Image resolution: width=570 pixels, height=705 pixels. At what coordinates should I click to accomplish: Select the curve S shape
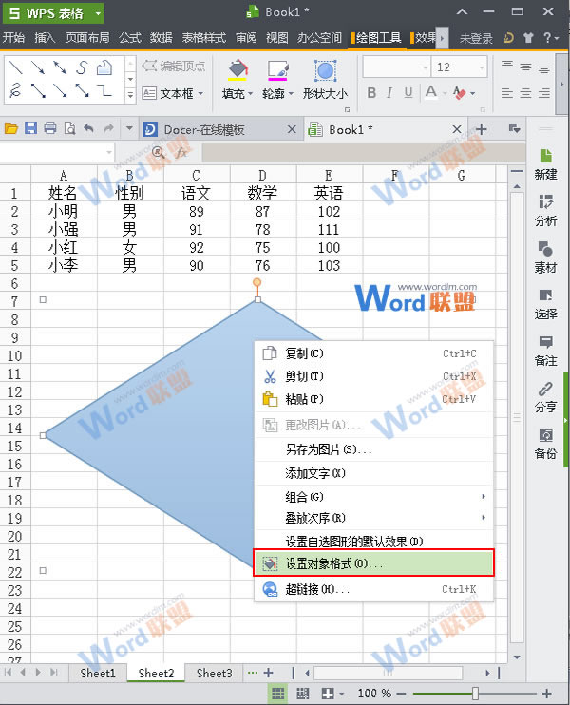point(82,67)
